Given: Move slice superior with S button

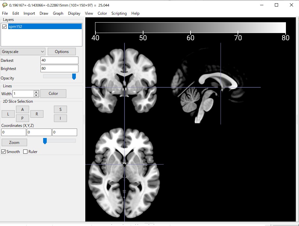Looking at the screenshot, I should pos(60,110).
